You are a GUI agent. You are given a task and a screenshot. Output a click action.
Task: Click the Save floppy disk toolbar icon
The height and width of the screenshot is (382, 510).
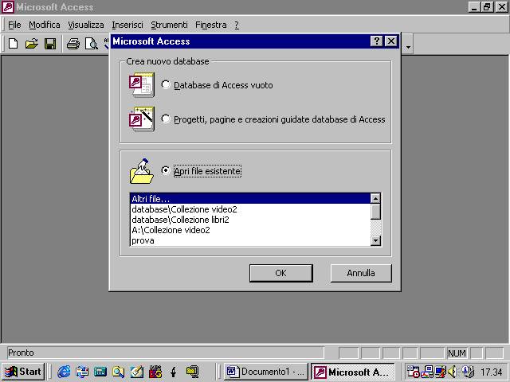click(50, 43)
